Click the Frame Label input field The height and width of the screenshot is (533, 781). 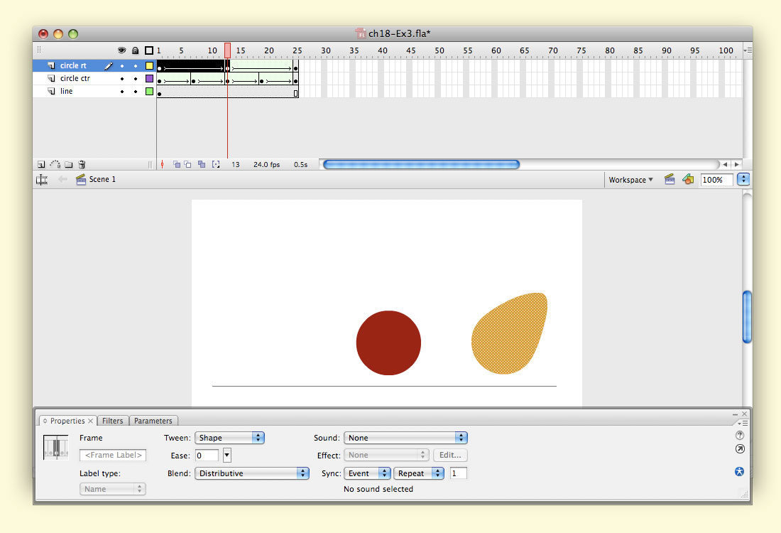(113, 456)
